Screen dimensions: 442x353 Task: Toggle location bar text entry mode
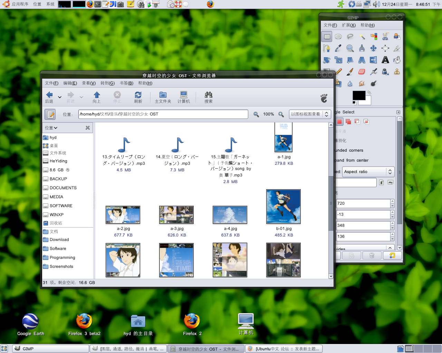click(50, 114)
